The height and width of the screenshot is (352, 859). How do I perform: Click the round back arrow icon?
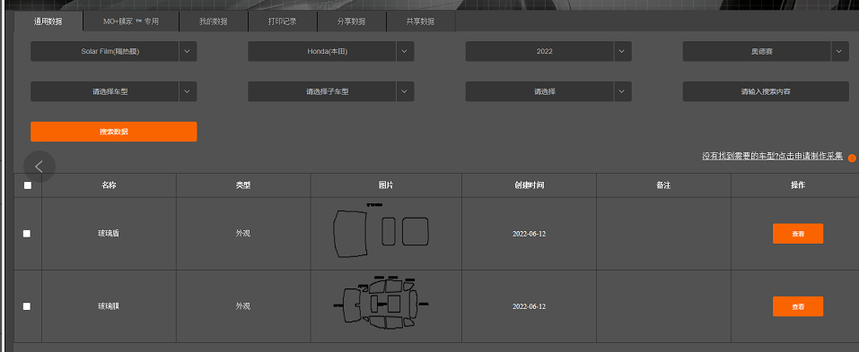click(x=39, y=167)
